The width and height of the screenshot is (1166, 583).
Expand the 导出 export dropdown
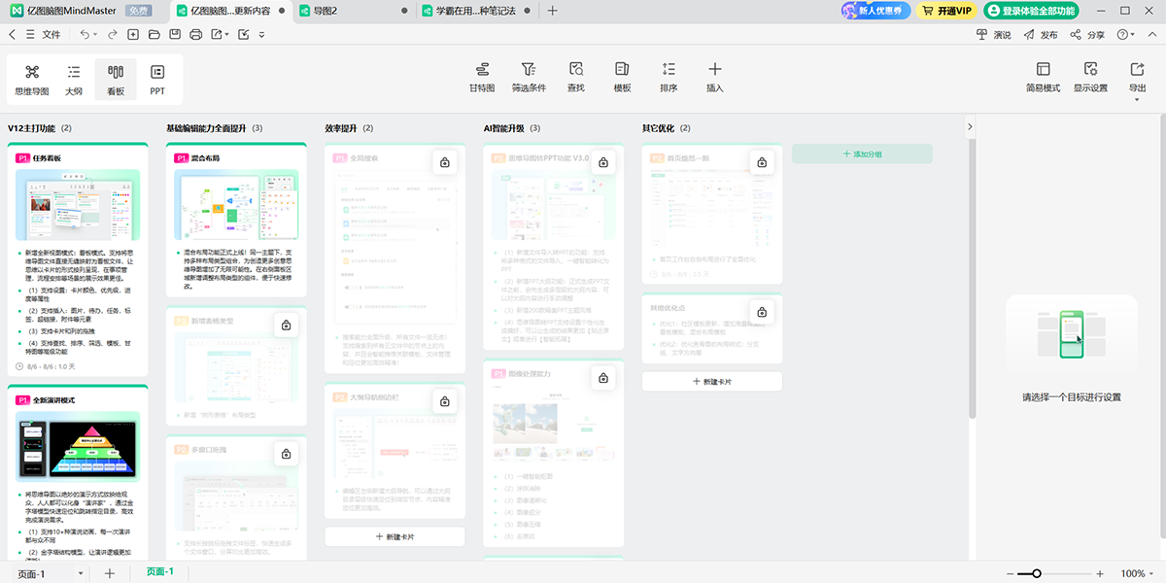pyautogui.click(x=1138, y=78)
